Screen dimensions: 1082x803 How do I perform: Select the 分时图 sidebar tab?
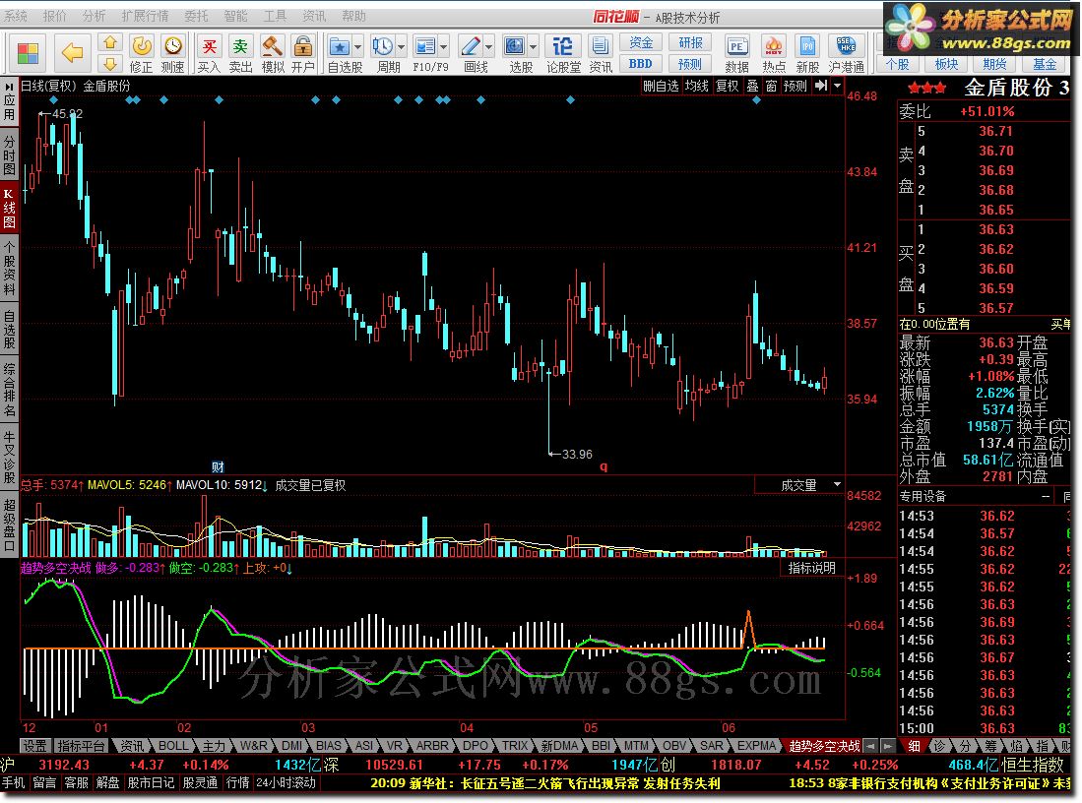pyautogui.click(x=9, y=155)
